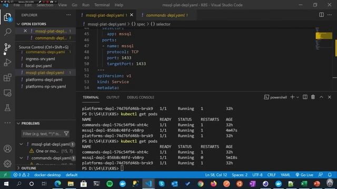The height and width of the screenshot is (189, 337).
Task: Click the selector breadcrumb segment
Action: (161, 24)
